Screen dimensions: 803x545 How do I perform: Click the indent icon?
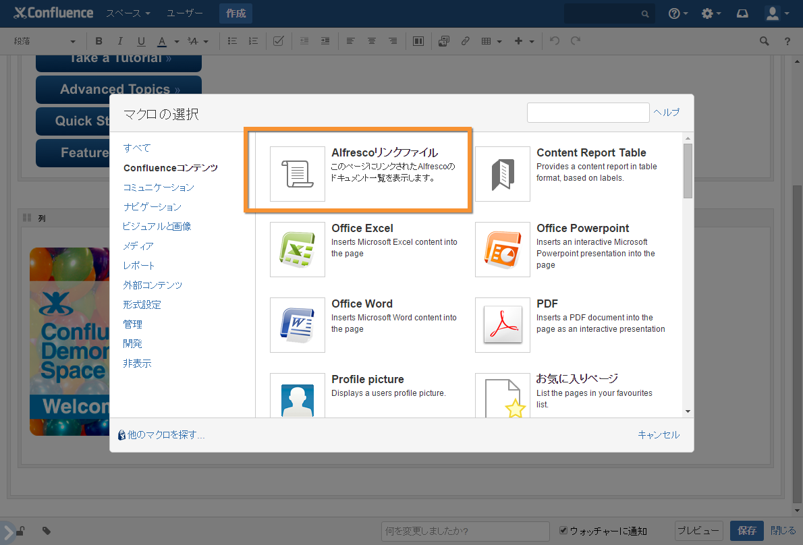[325, 41]
